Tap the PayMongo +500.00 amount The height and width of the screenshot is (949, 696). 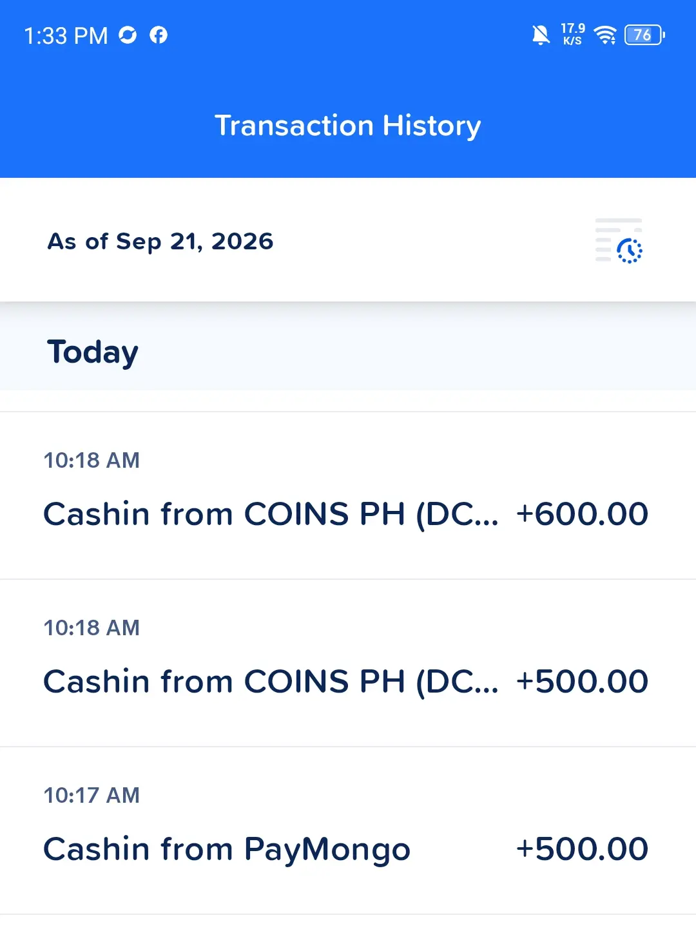[582, 849]
